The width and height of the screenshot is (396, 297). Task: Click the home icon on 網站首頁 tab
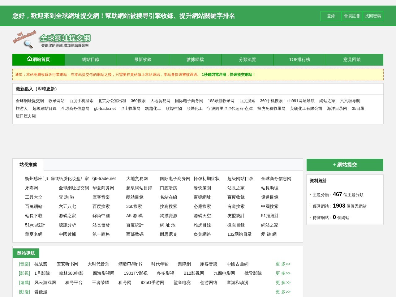pos(29,58)
